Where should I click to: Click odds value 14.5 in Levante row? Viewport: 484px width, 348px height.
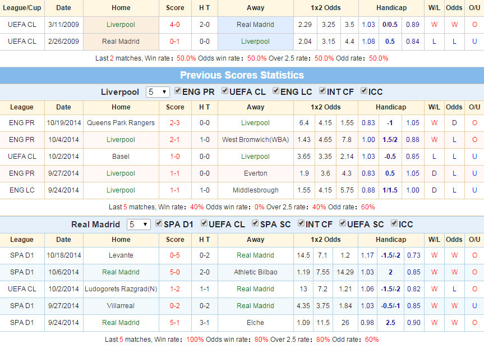[x=303, y=255]
